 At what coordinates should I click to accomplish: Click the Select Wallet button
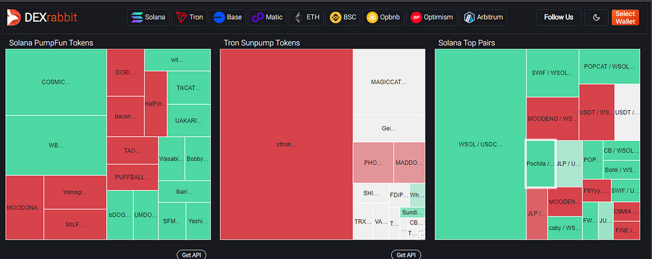pos(625,17)
